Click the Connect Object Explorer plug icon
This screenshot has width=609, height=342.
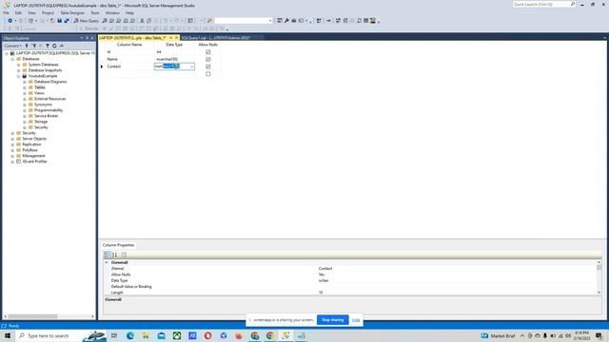click(x=27, y=46)
